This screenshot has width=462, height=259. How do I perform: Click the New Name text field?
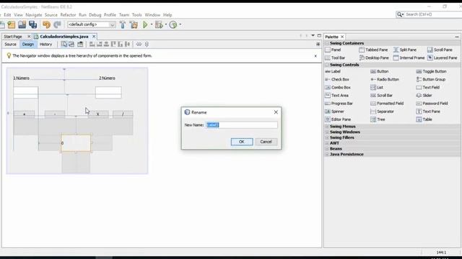click(241, 125)
